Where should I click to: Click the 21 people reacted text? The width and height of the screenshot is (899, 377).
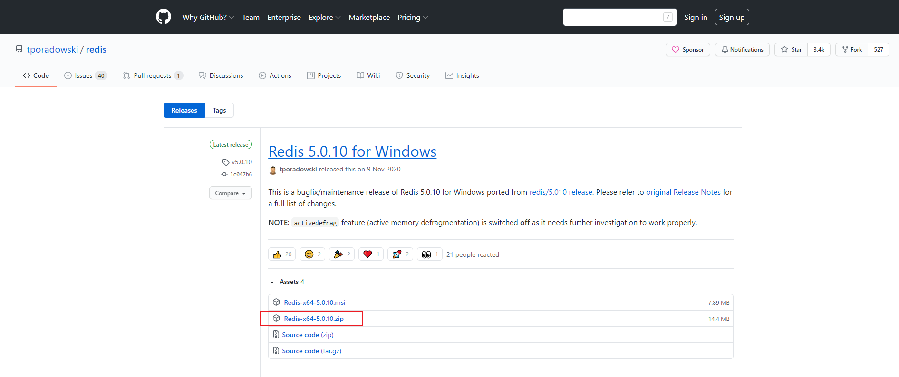tap(473, 254)
